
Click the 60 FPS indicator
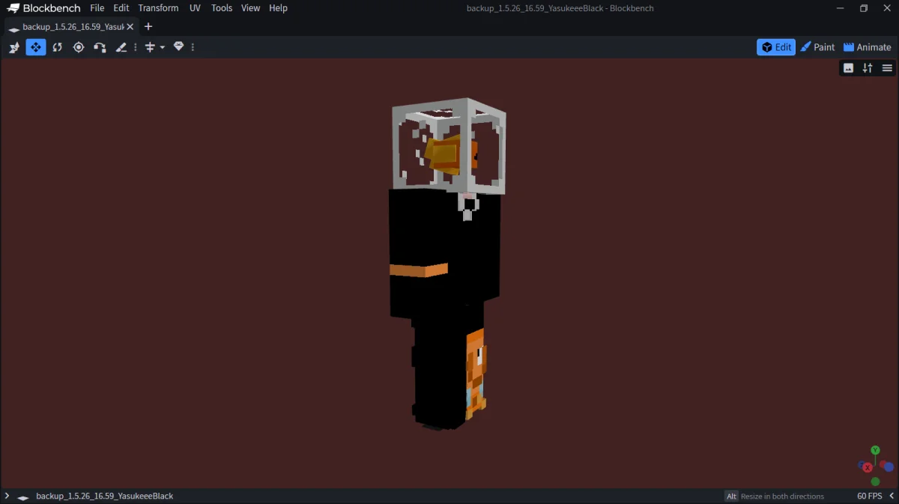click(x=870, y=496)
